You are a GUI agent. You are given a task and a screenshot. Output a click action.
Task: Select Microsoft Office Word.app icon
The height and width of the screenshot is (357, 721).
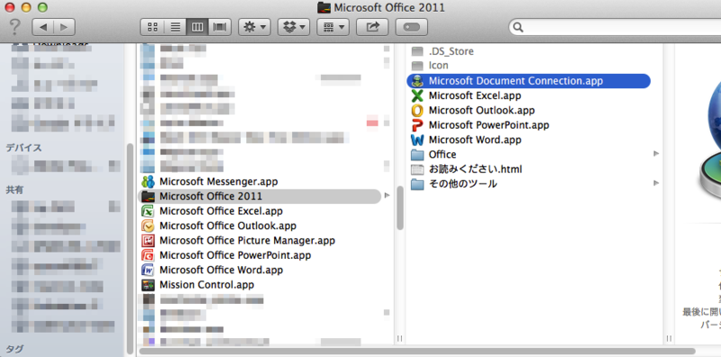pyautogui.click(x=148, y=270)
